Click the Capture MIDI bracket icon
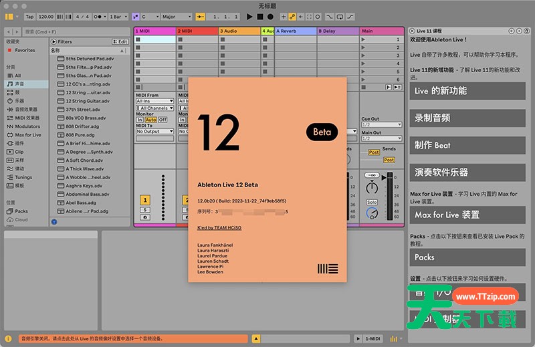535x347 pixels. tap(309, 16)
